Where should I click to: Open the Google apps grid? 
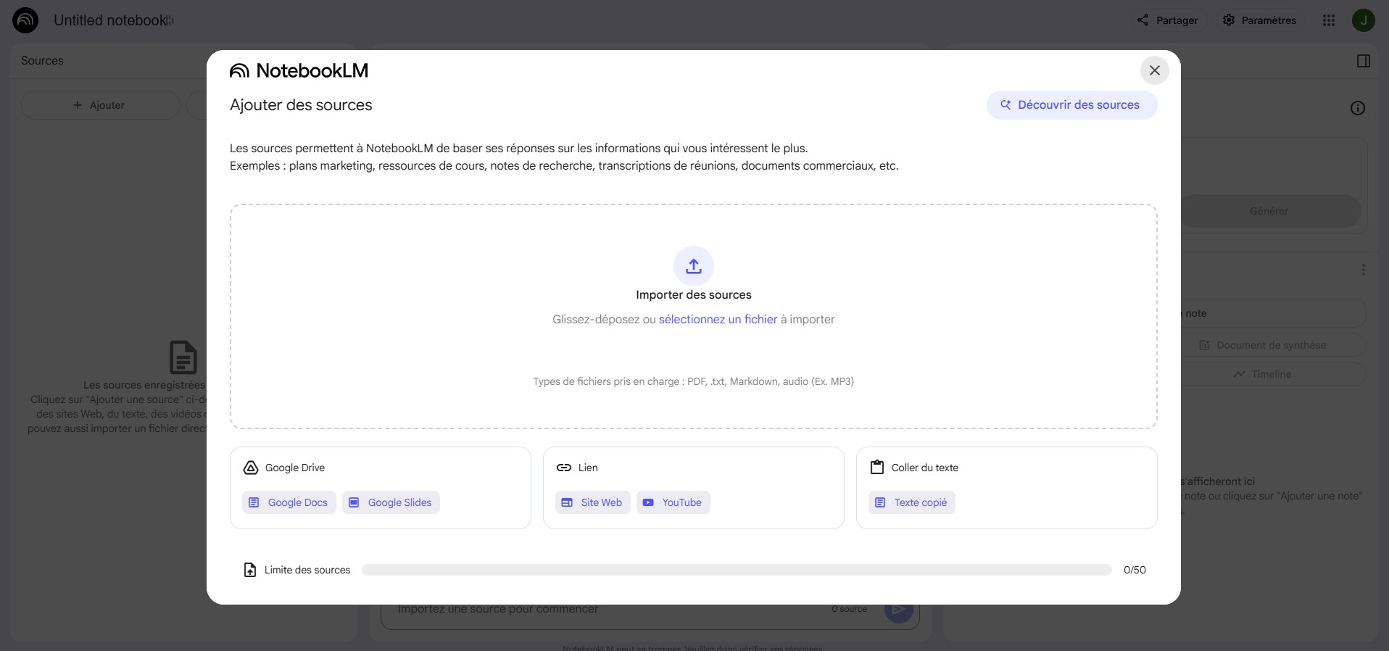point(1329,20)
